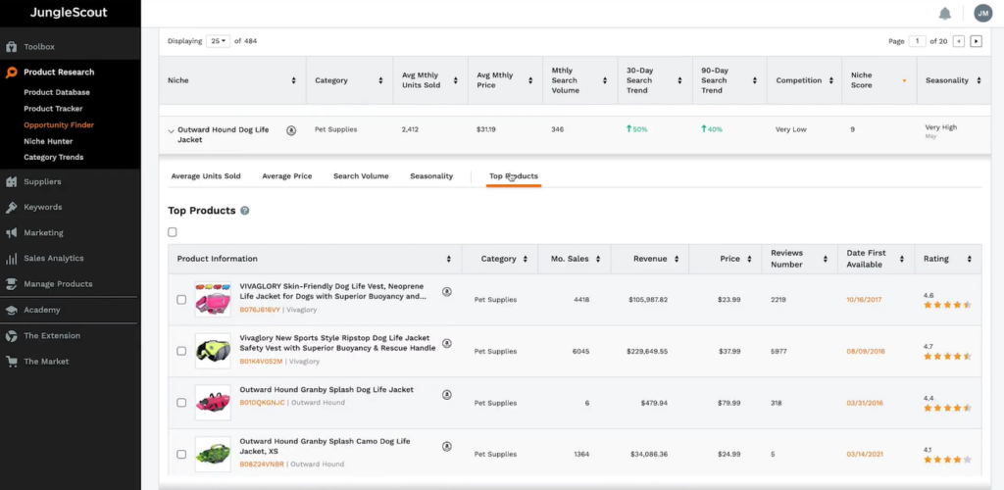This screenshot has width=1004, height=490.
Task: Open ASIN link B01K4V052M
Action: point(261,362)
